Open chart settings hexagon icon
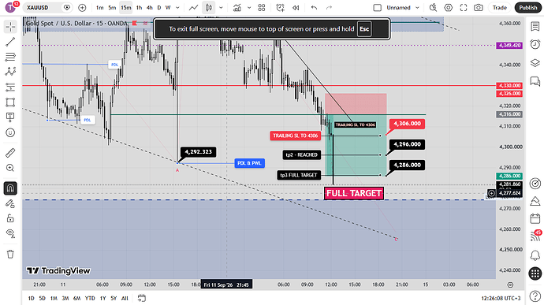This screenshot has height=305, width=544. 449,7
